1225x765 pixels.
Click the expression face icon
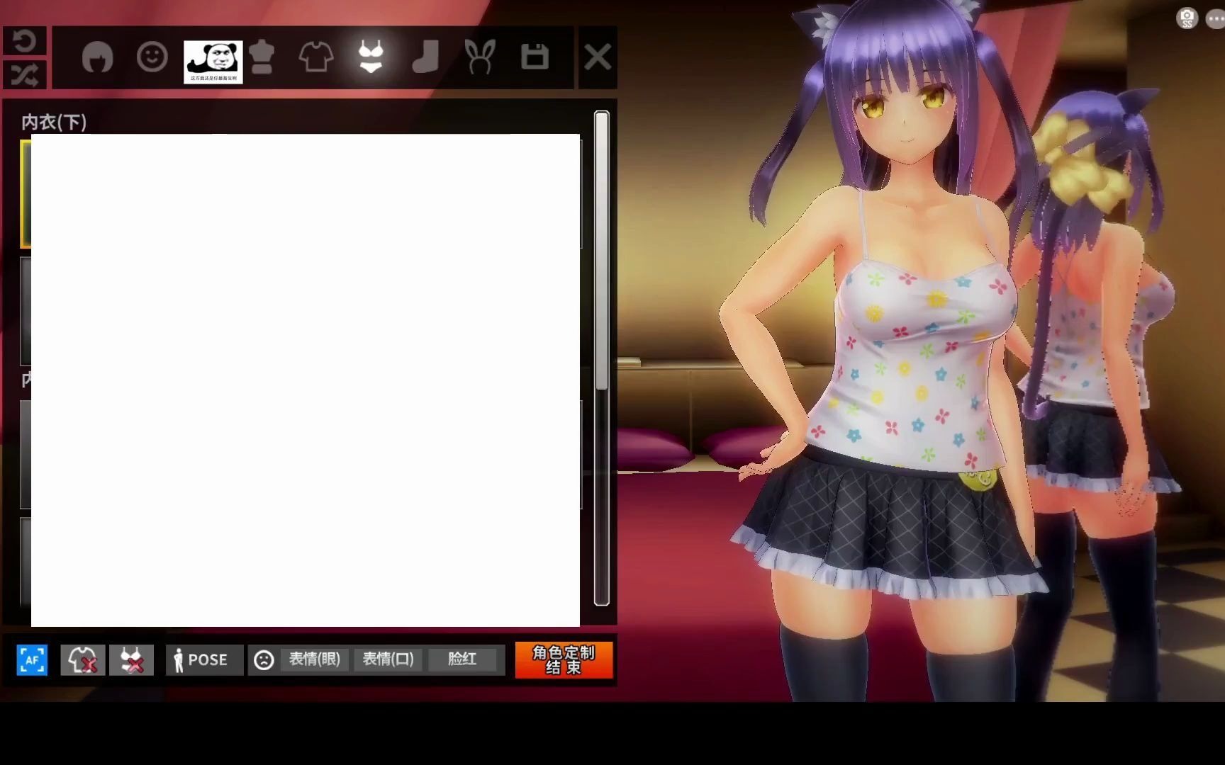tap(264, 660)
